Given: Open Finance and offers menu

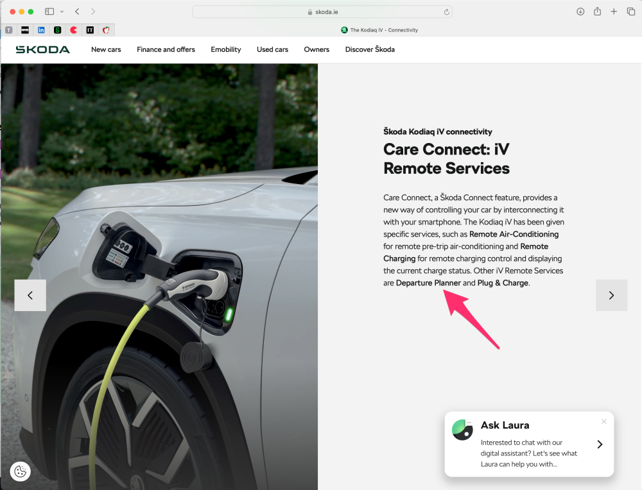Looking at the screenshot, I should point(166,49).
